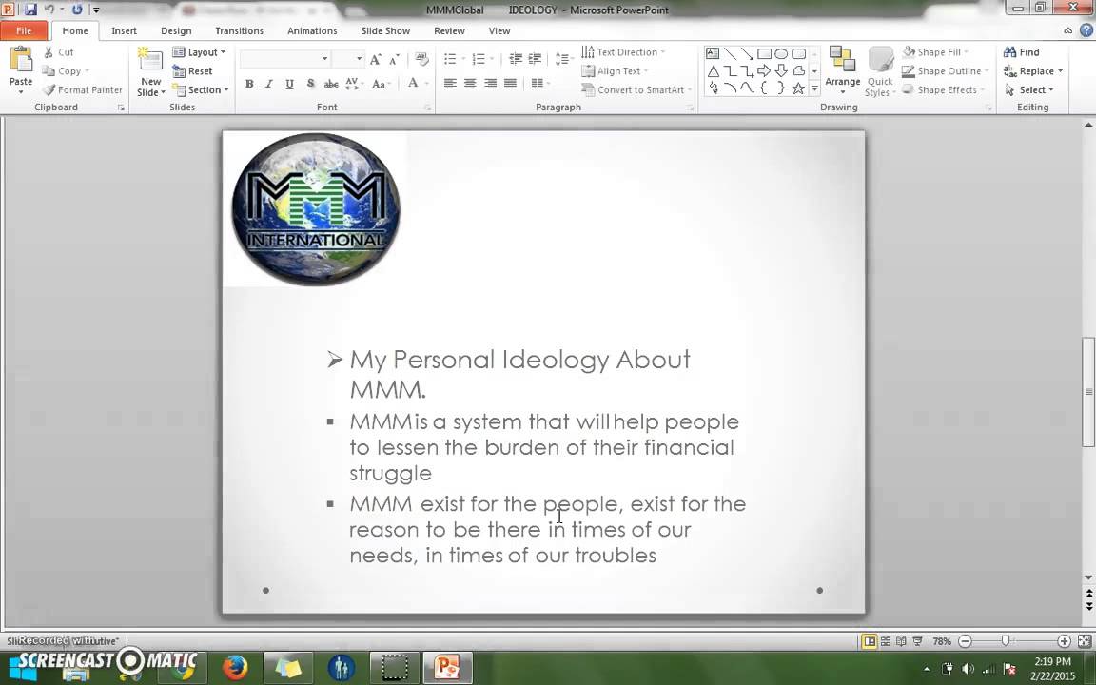The height and width of the screenshot is (685, 1096).
Task: Click the zoom slider handle
Action: click(1005, 641)
